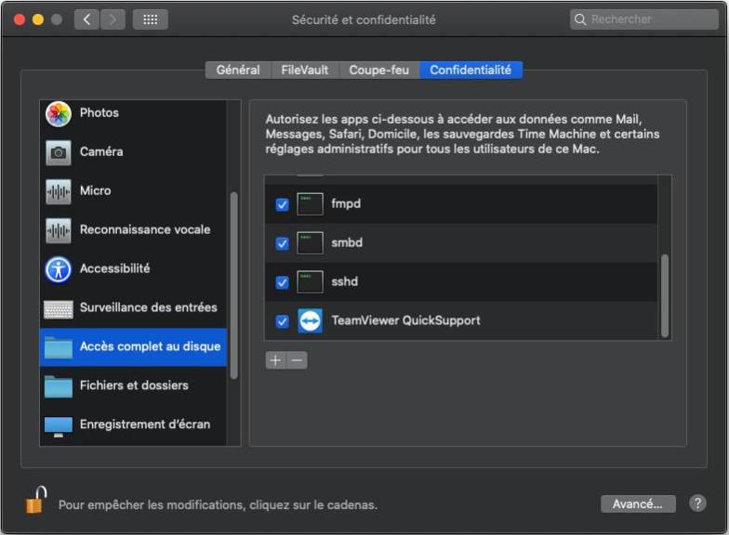This screenshot has height=535, width=729.
Task: Uncheck the fmpd checkbox
Action: (x=282, y=204)
